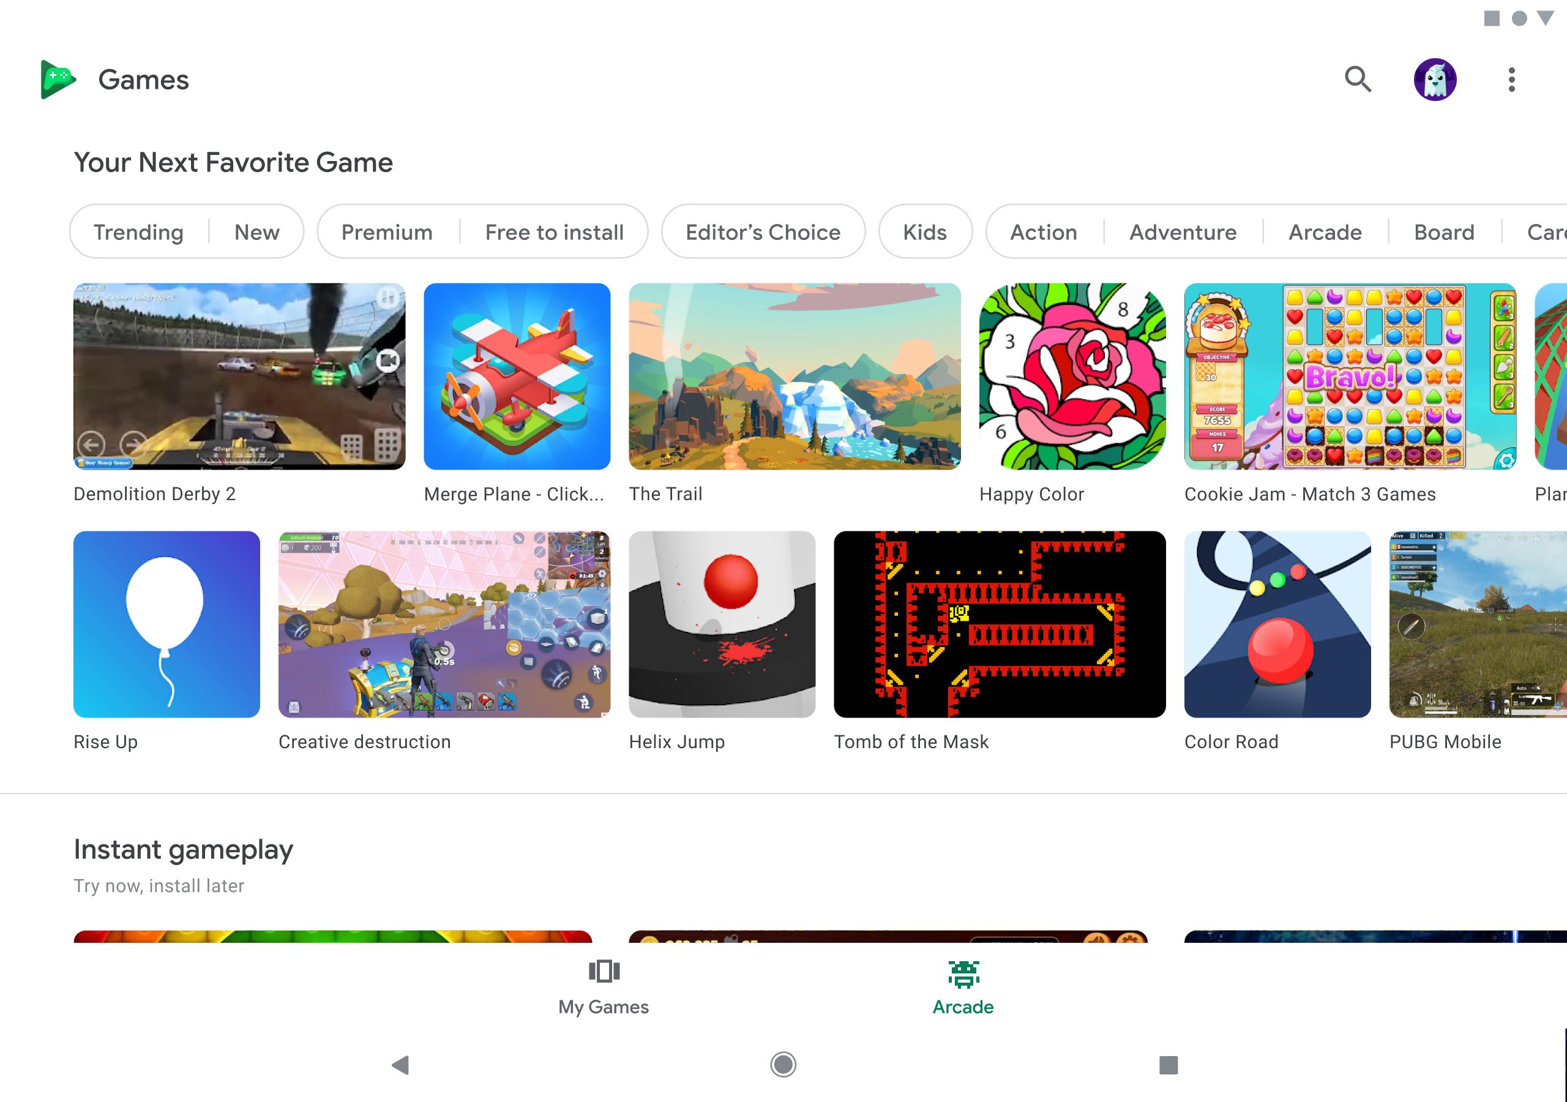
Task: Click the back navigation arrow icon
Action: [x=400, y=1064]
